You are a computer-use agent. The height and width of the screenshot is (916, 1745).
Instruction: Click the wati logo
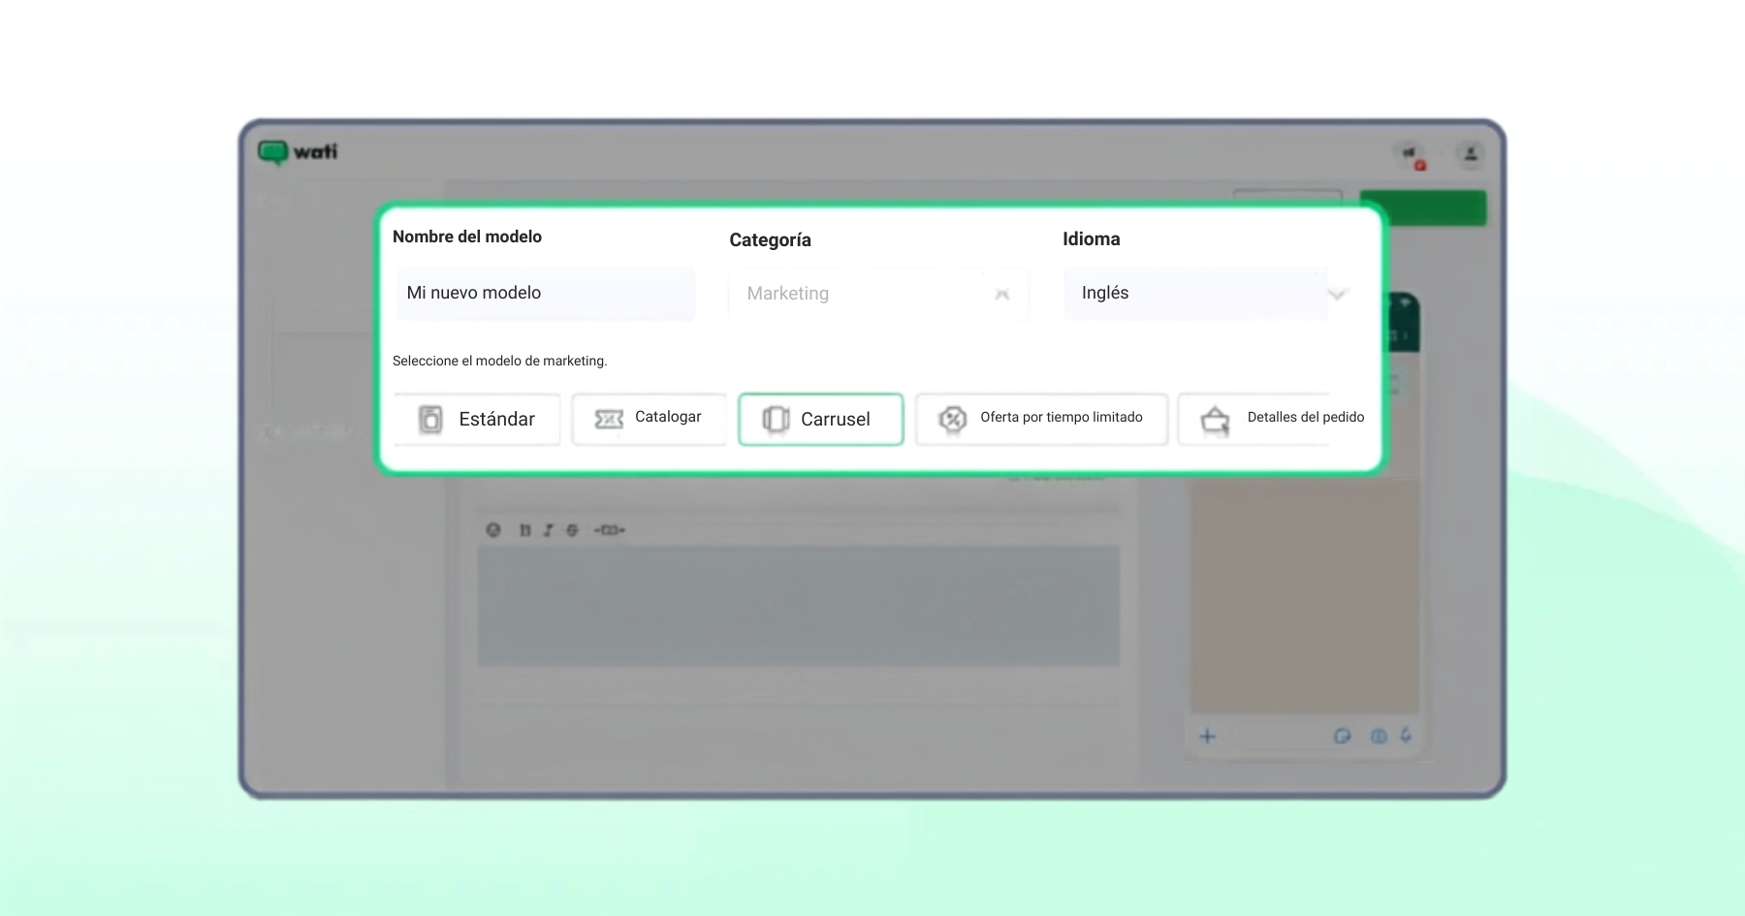[x=298, y=152]
